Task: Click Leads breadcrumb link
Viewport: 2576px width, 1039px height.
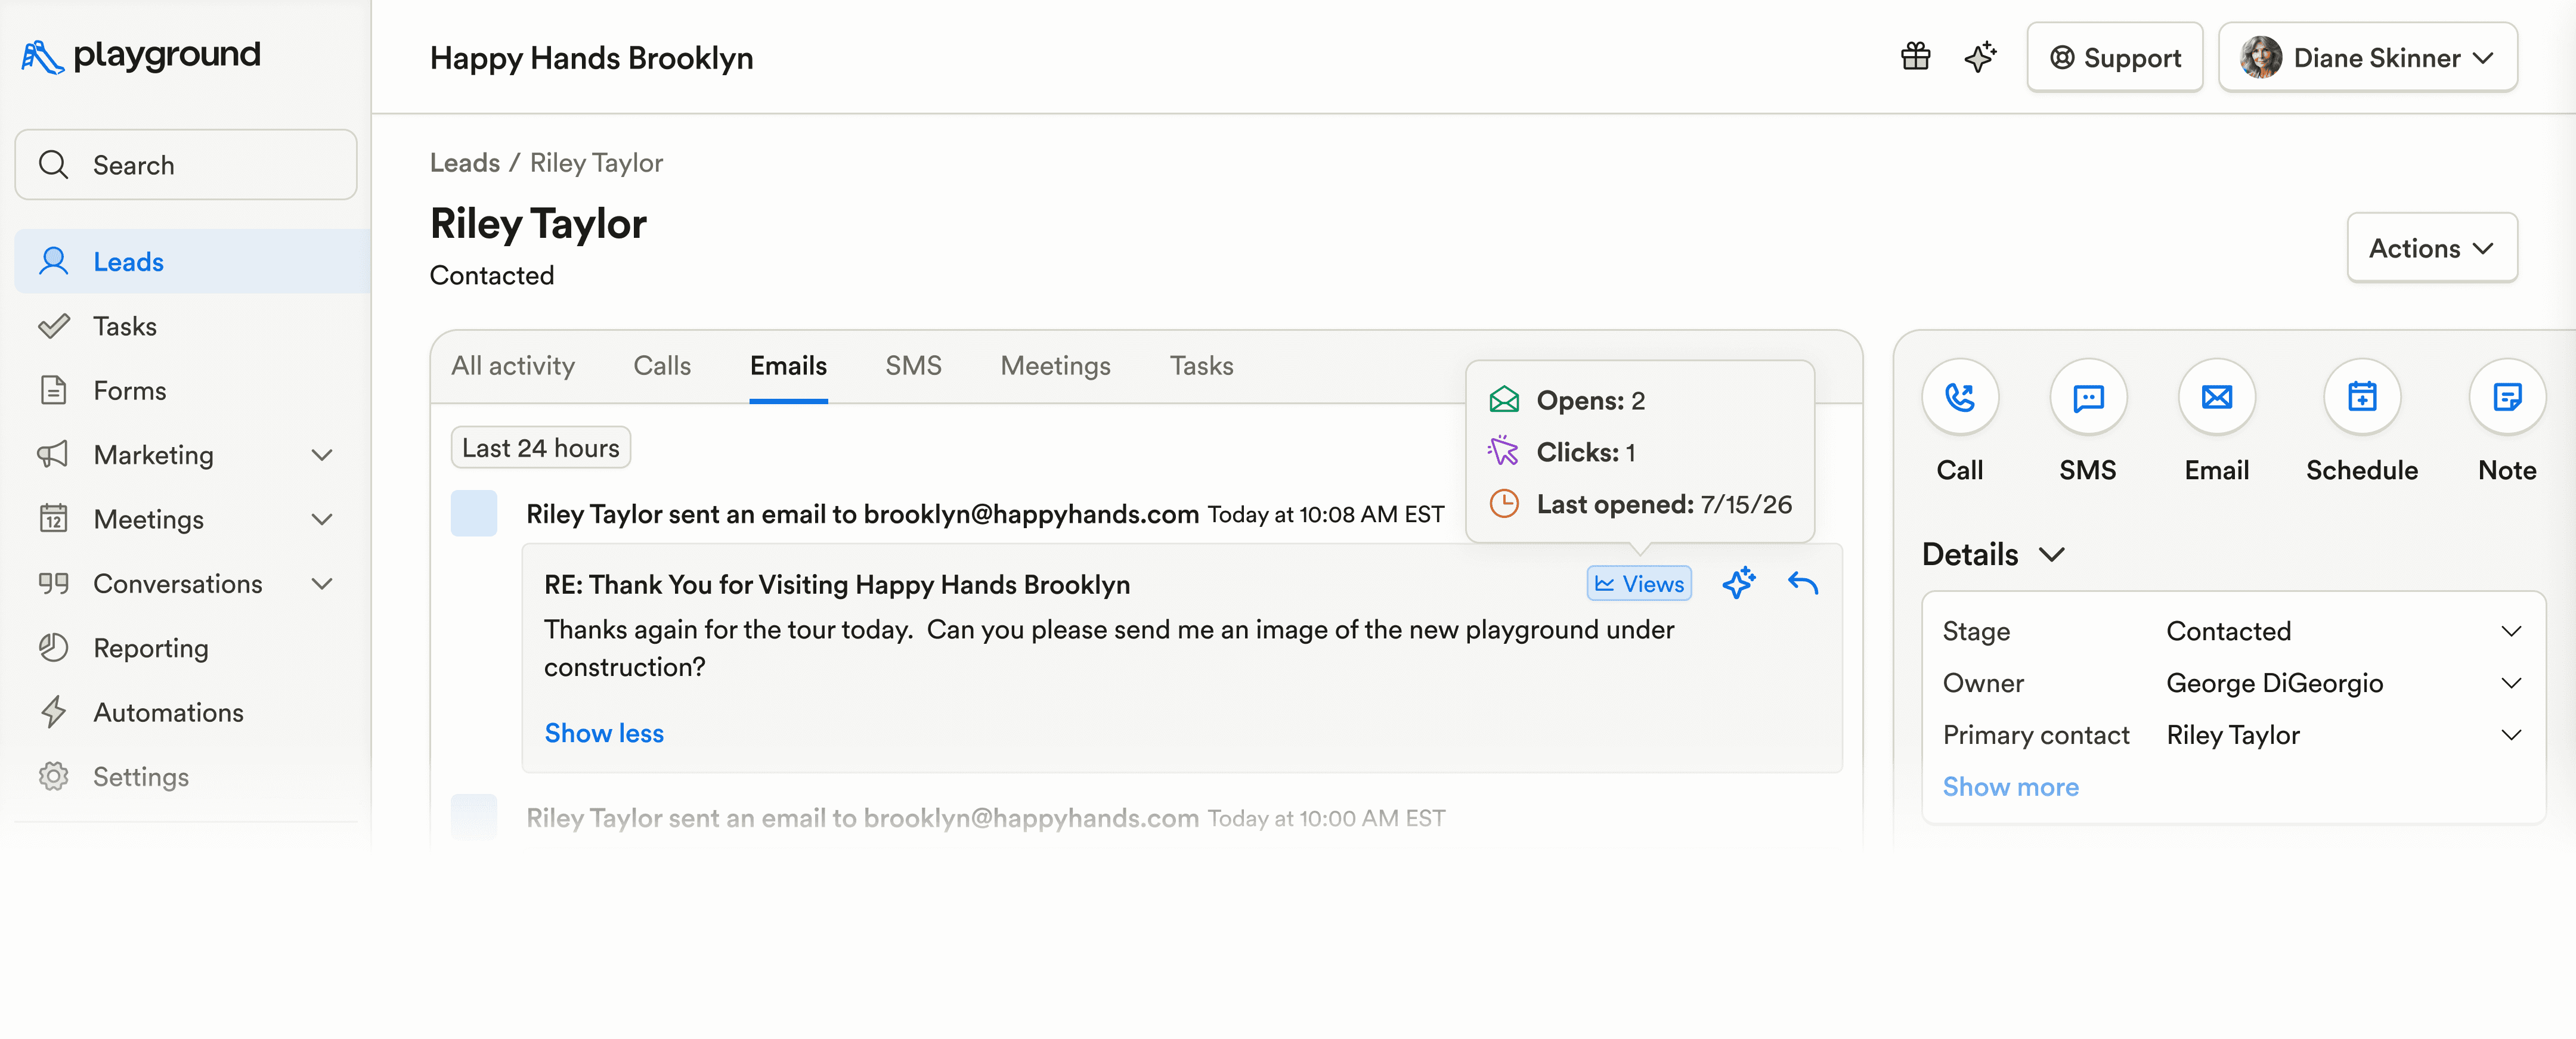Action: coord(465,162)
